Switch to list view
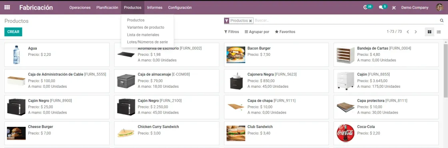The width and height of the screenshot is (448, 148). coord(438,32)
